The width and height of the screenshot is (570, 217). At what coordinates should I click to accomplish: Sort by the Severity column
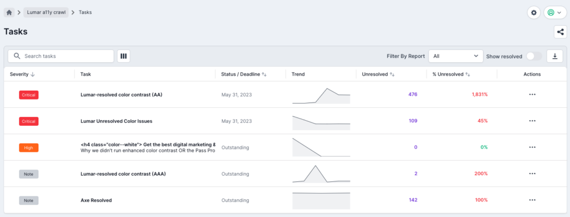(22, 74)
